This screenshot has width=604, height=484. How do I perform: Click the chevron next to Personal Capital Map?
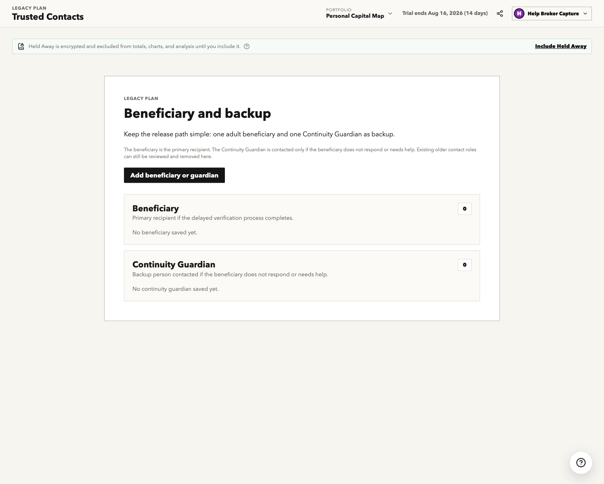click(x=390, y=14)
